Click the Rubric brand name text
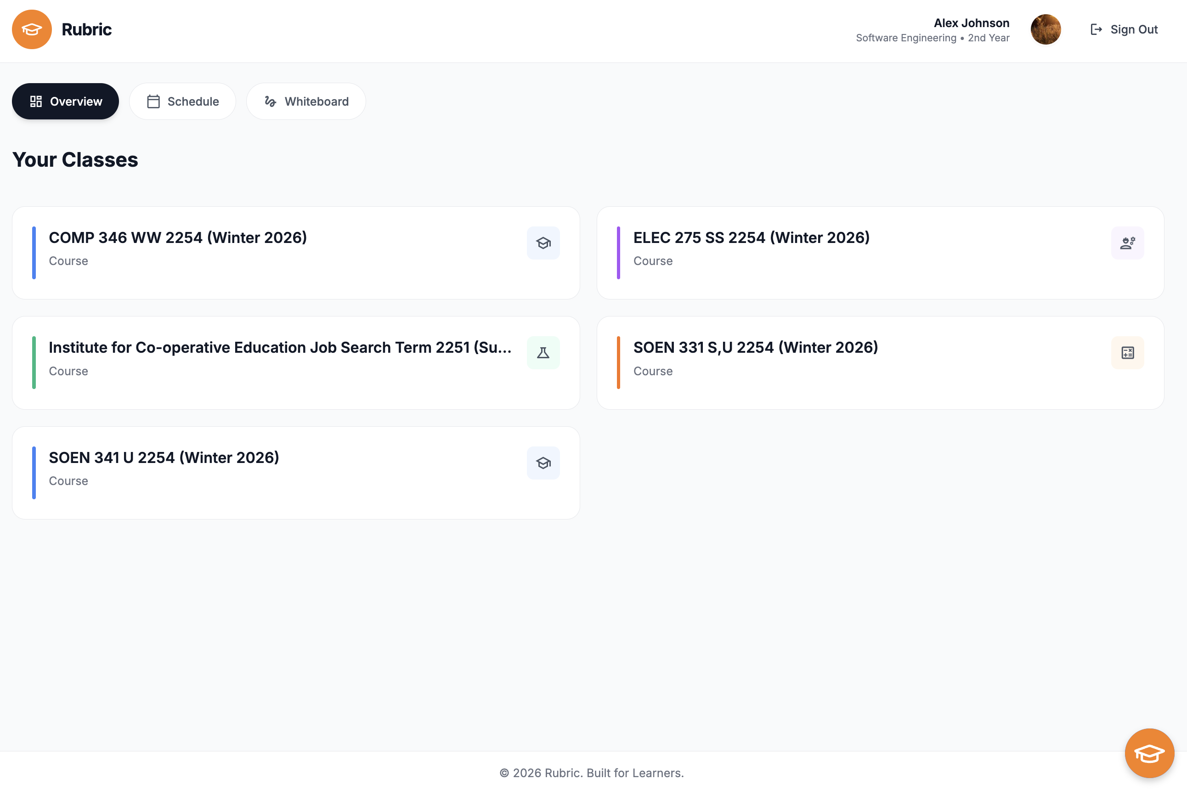Viewport: 1187px width, 790px height. pyautogui.click(x=87, y=30)
